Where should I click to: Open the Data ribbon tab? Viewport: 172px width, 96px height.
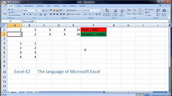(49, 6)
